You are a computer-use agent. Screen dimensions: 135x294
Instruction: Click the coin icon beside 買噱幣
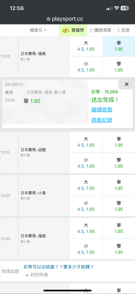[x=66, y=30]
